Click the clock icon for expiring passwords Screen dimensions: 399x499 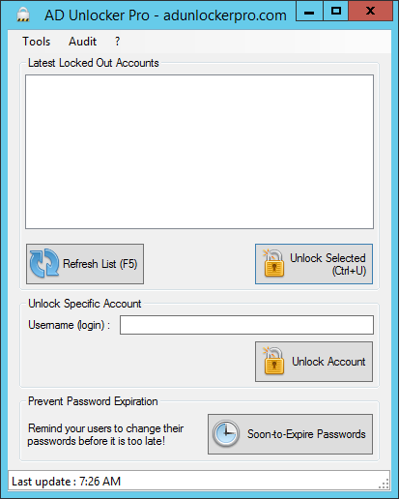point(226,433)
